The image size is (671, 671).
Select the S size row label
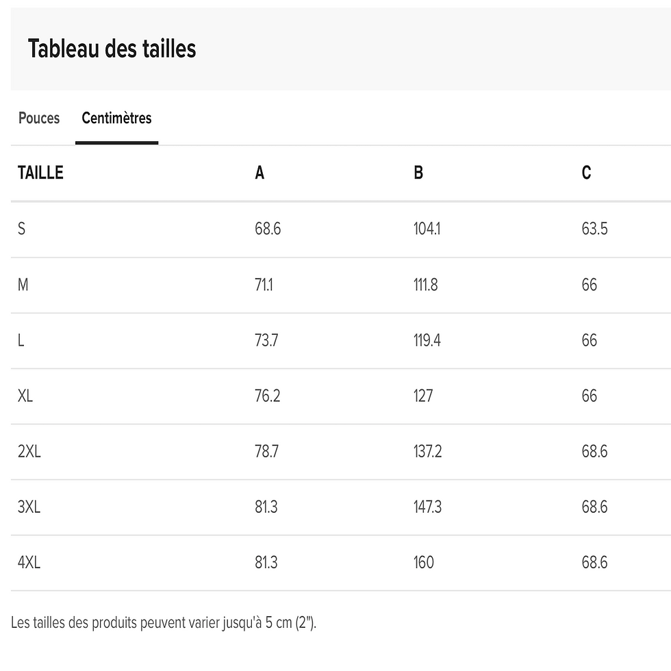(22, 229)
